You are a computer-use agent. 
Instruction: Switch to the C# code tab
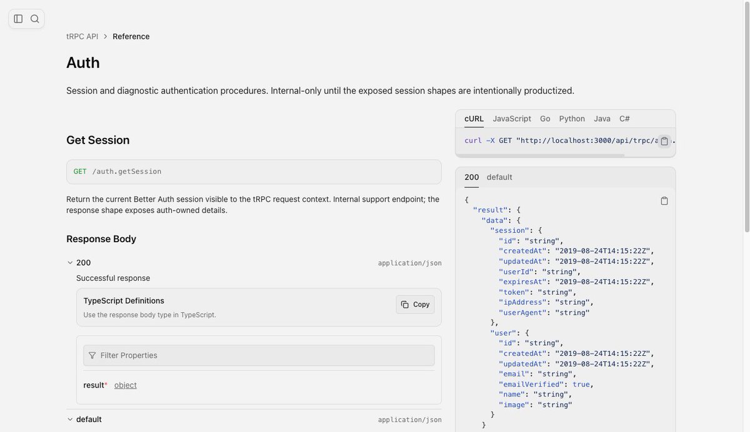[624, 119]
